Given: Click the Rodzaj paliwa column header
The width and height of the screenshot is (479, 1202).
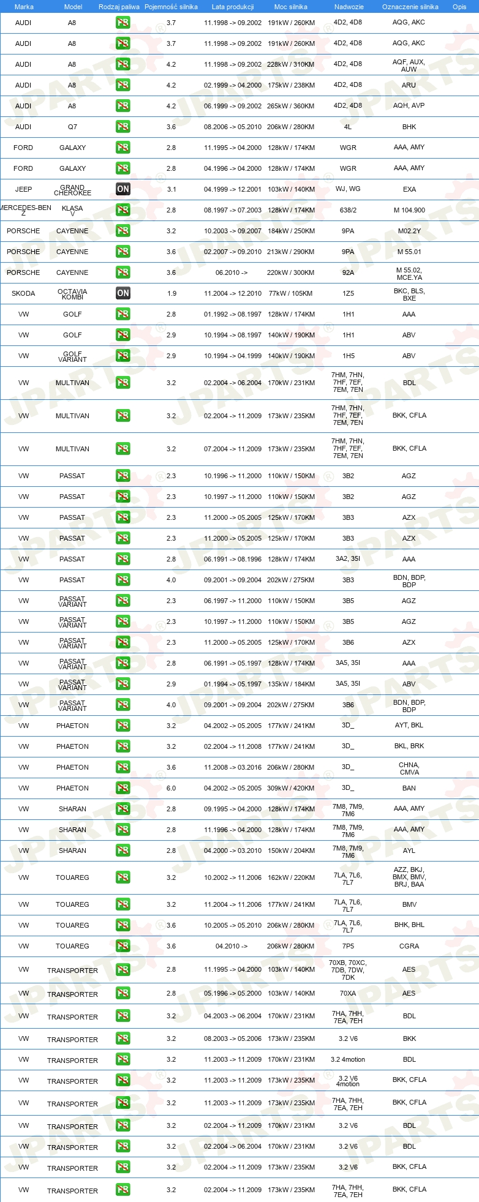Looking at the screenshot, I should click(119, 7).
